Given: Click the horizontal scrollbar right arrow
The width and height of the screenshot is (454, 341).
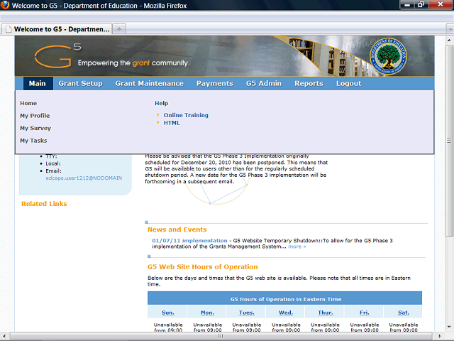Looking at the screenshot, I should tap(440, 336).
